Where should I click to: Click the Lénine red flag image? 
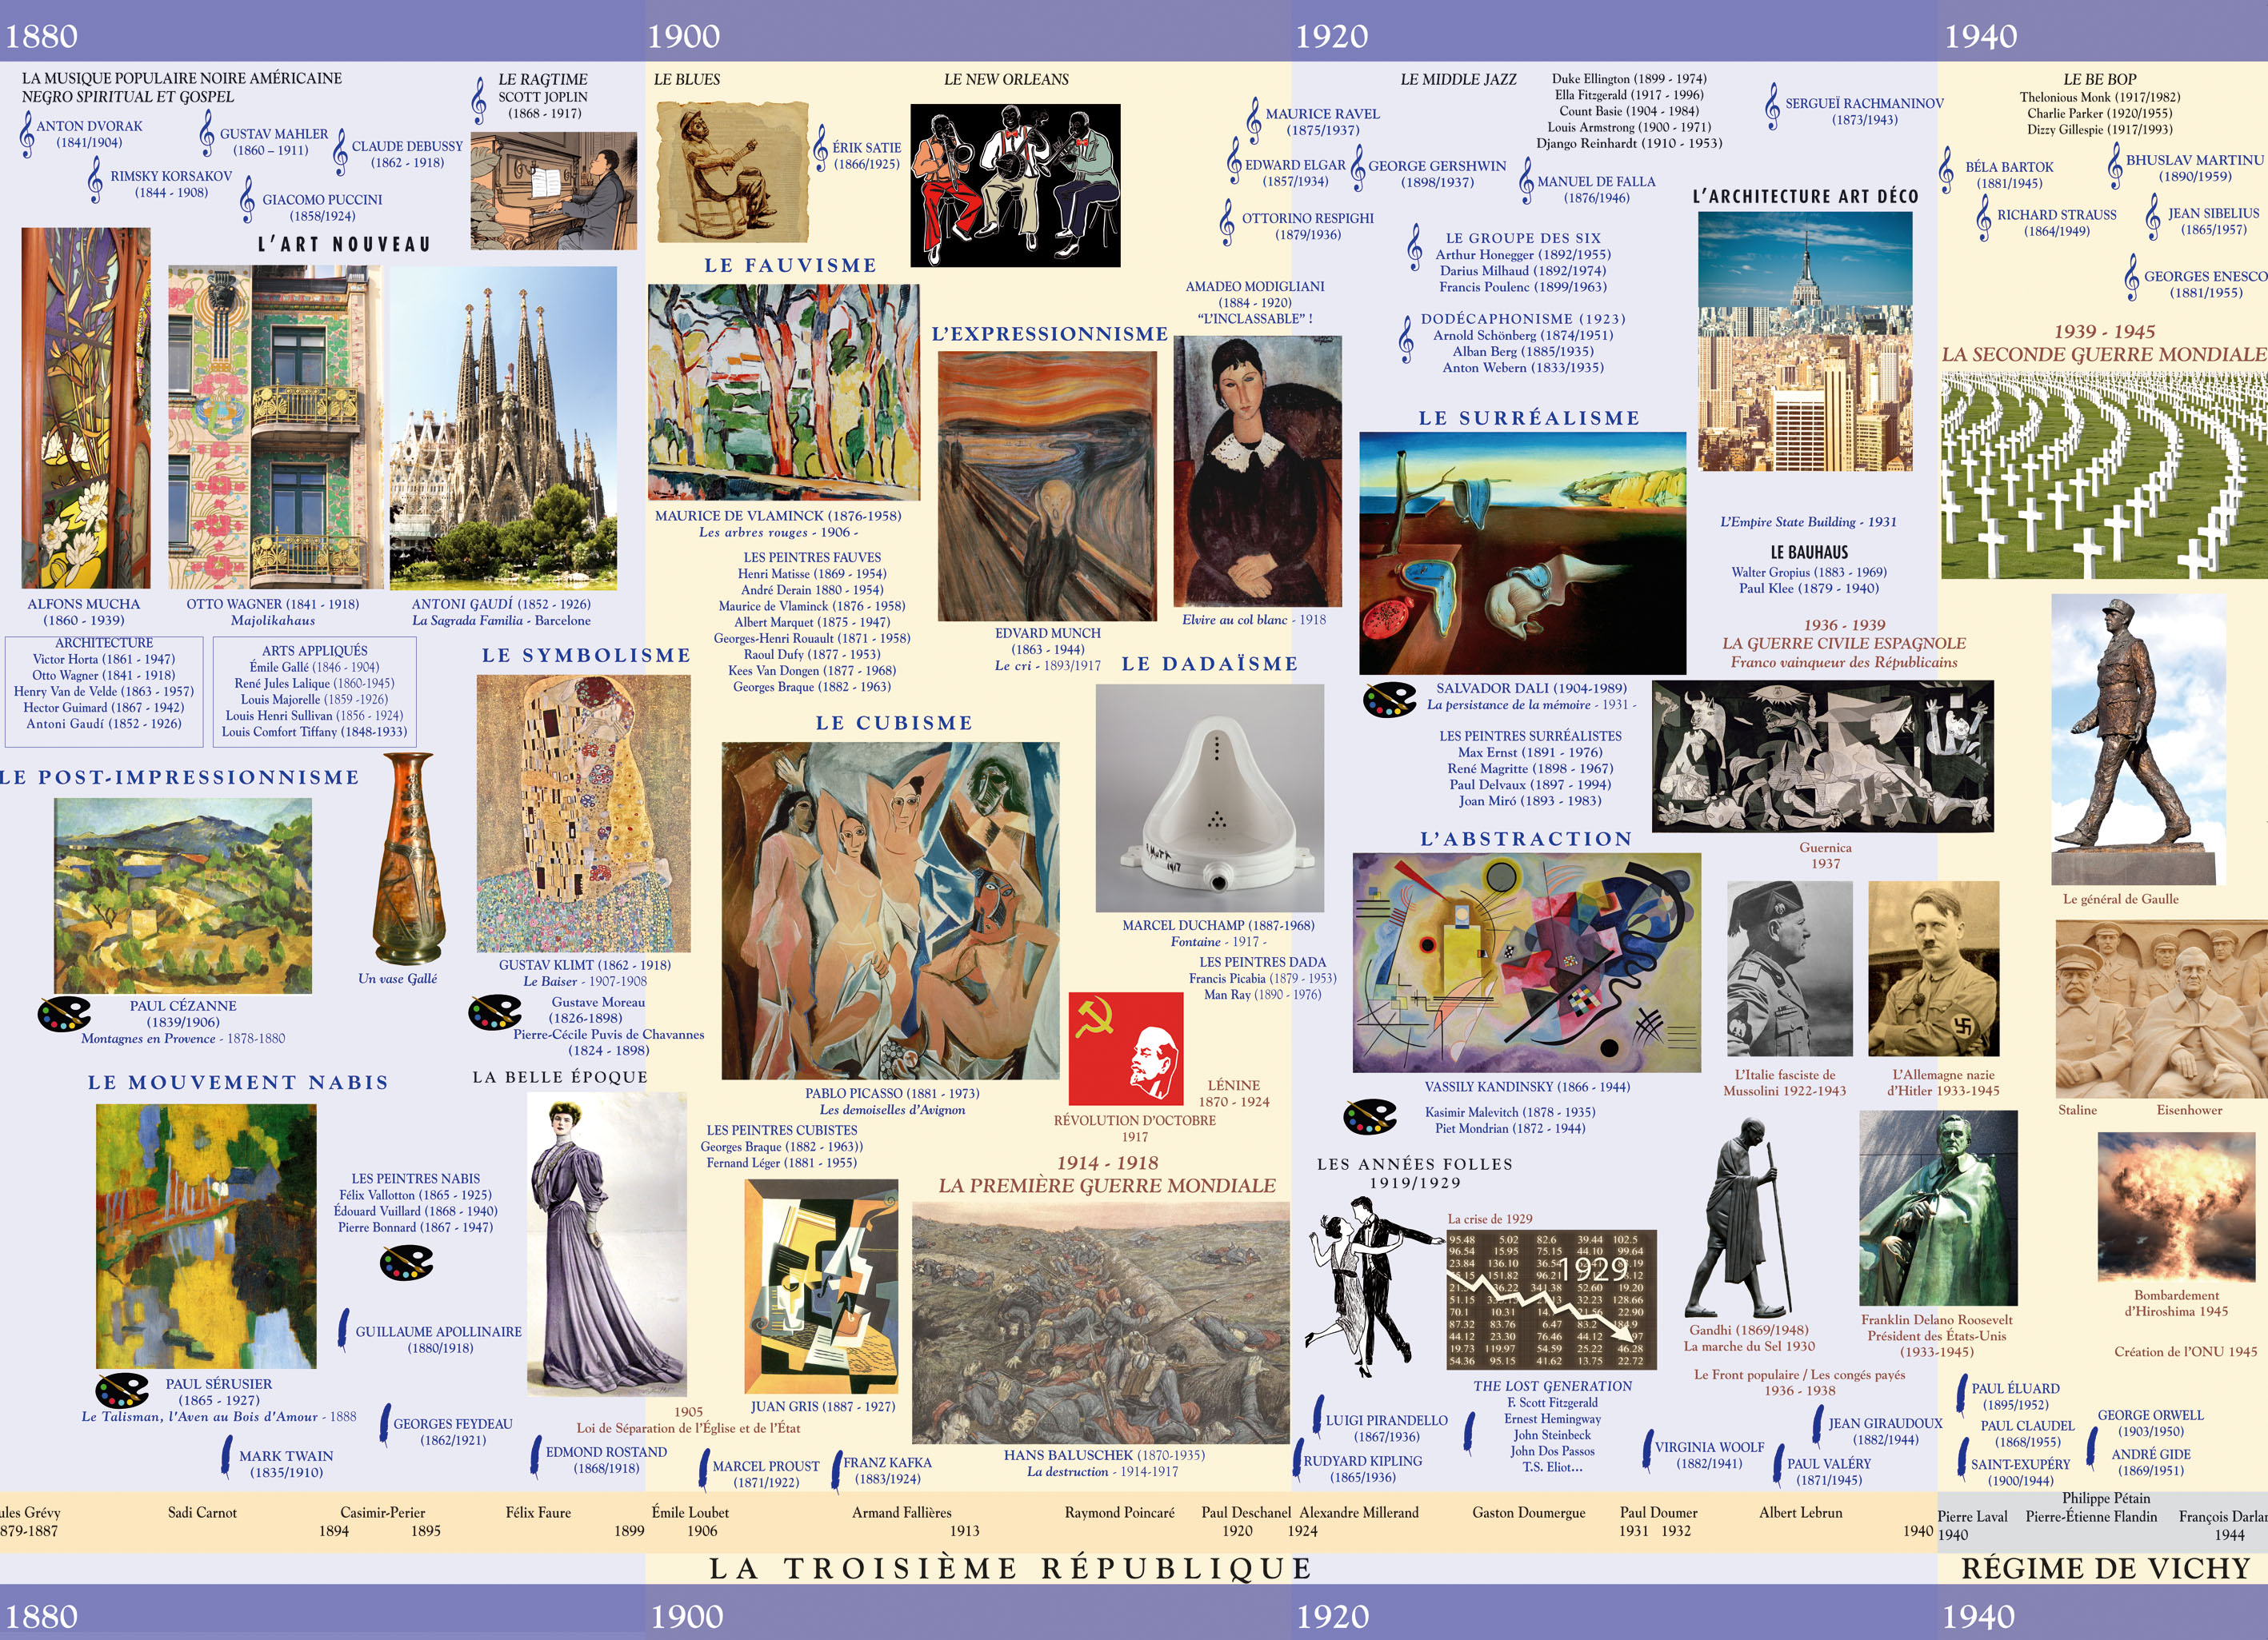1126,1048
